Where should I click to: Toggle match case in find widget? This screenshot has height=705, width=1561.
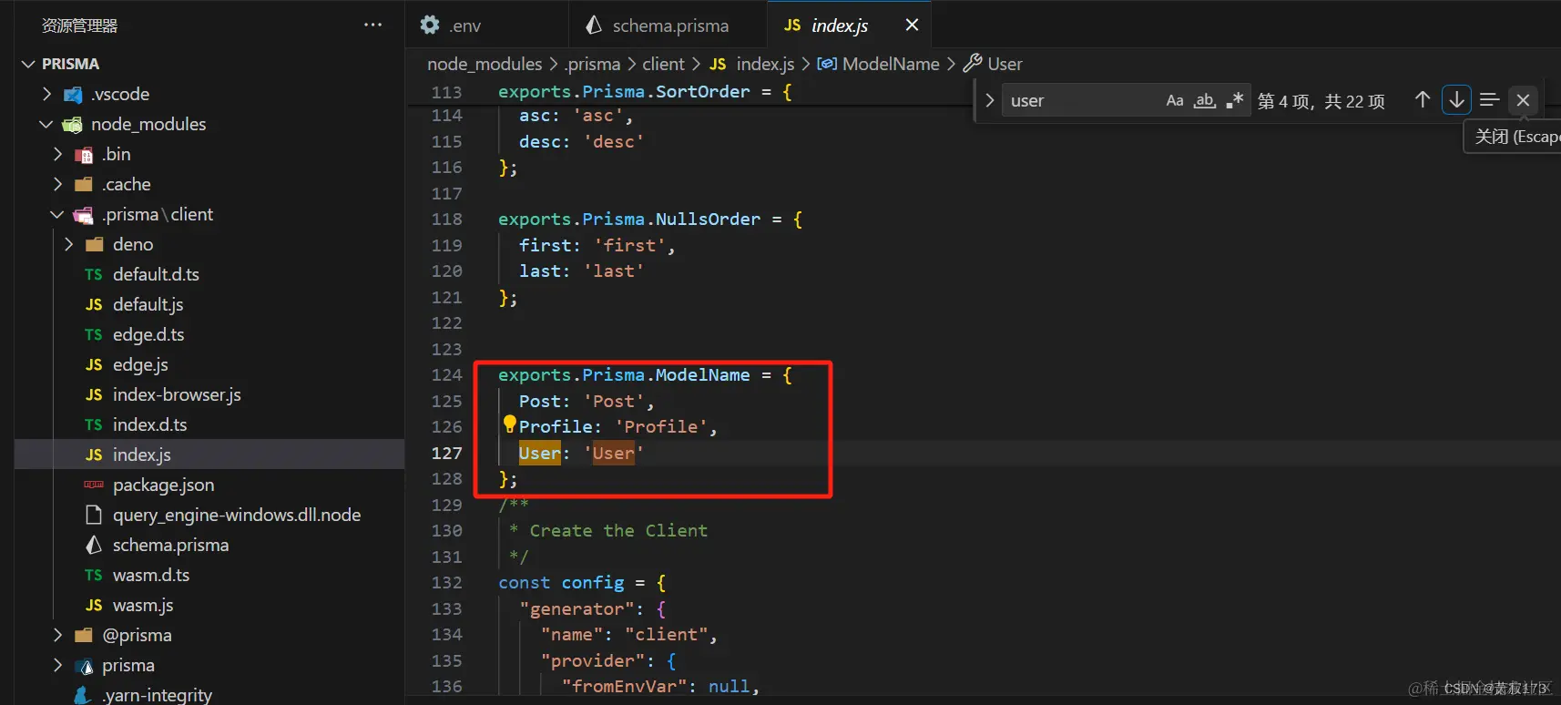point(1175,100)
